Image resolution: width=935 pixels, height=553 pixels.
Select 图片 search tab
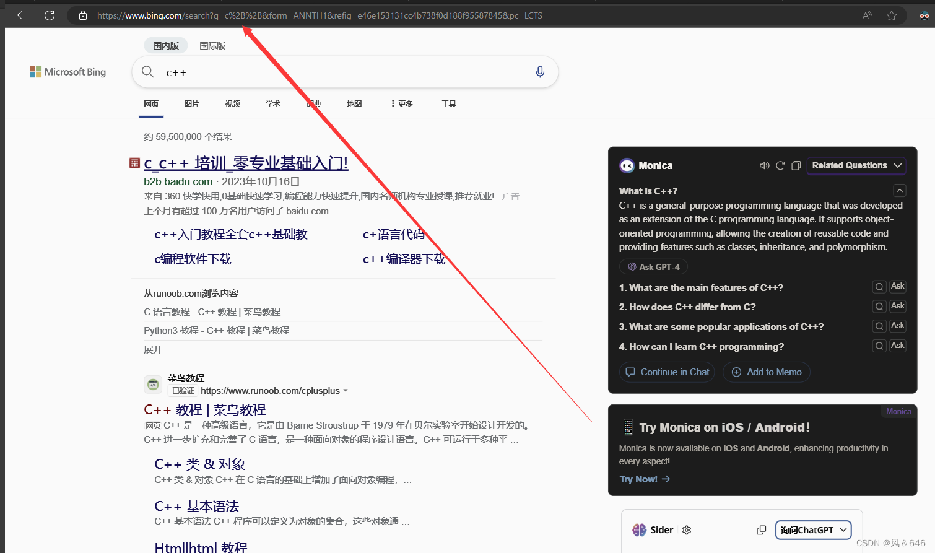[192, 103]
